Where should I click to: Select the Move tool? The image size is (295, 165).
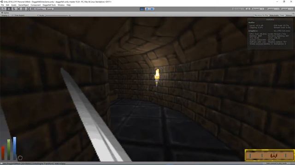[x=9, y=9]
